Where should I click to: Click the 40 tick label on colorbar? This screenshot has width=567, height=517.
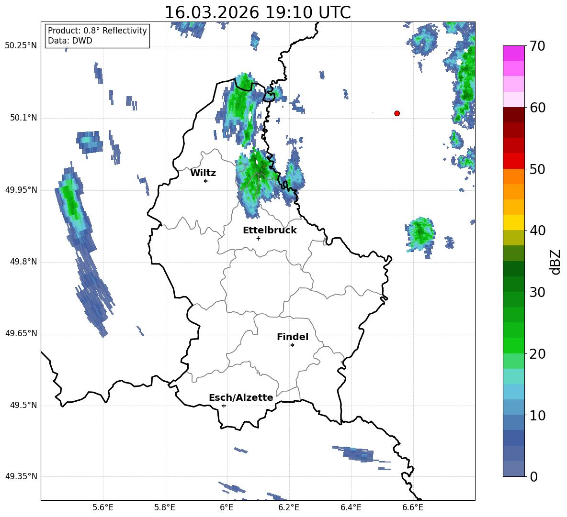click(537, 231)
